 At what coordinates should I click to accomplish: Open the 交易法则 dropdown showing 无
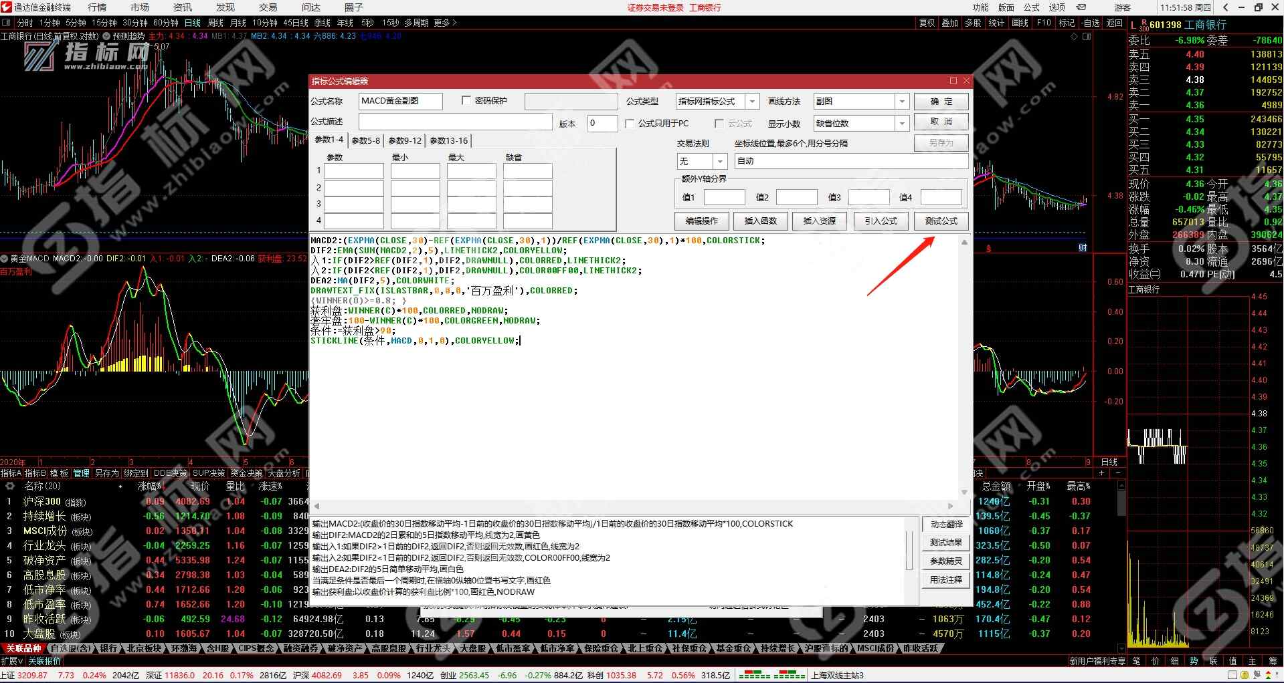pos(720,162)
